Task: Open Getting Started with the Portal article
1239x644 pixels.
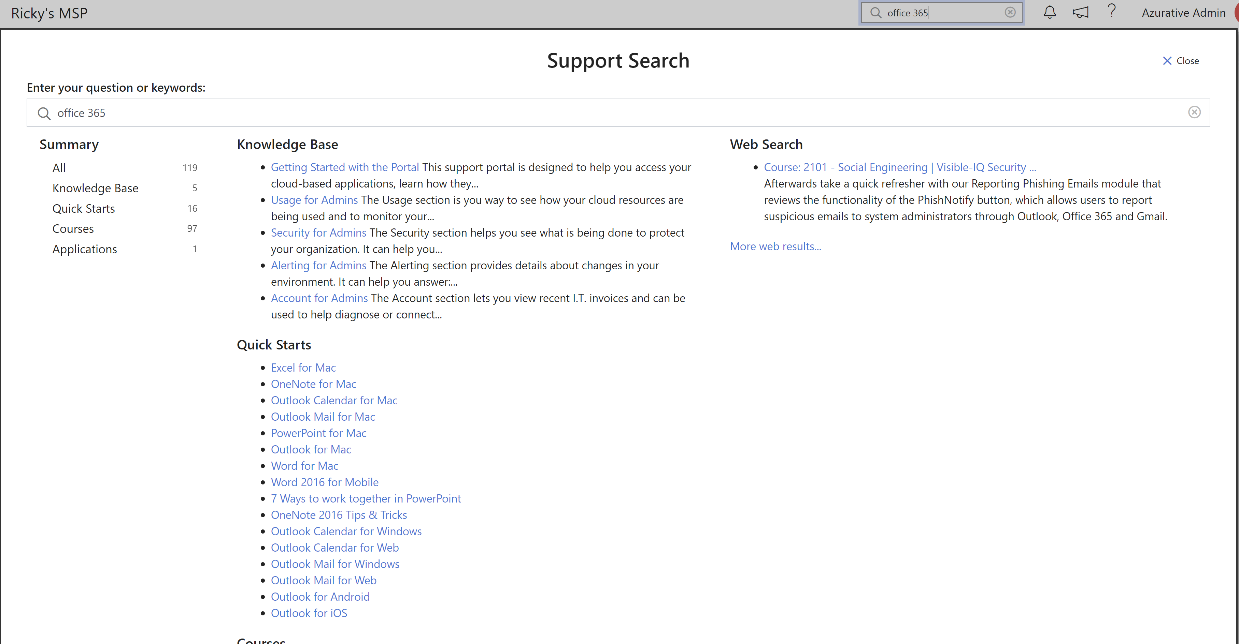Action: [x=344, y=167]
